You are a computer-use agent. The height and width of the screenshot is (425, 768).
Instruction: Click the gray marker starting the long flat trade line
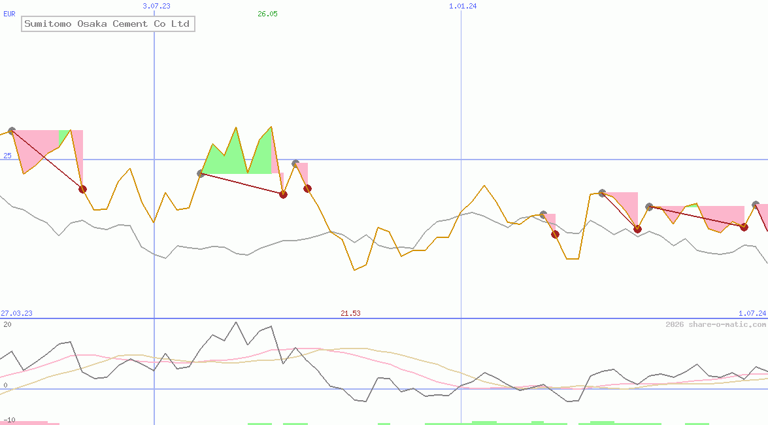pos(649,207)
